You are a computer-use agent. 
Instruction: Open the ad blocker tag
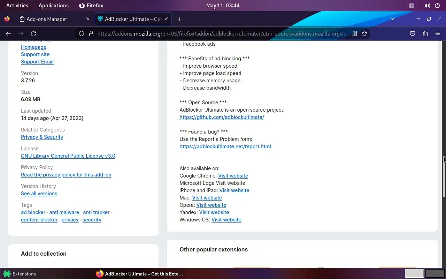coord(33,212)
